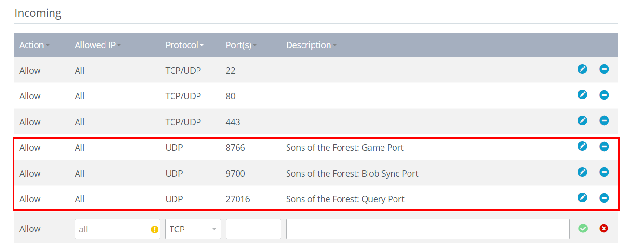This screenshot has width=631, height=243.
Task: Delete the Game Port 8766 rule
Action: click(604, 146)
